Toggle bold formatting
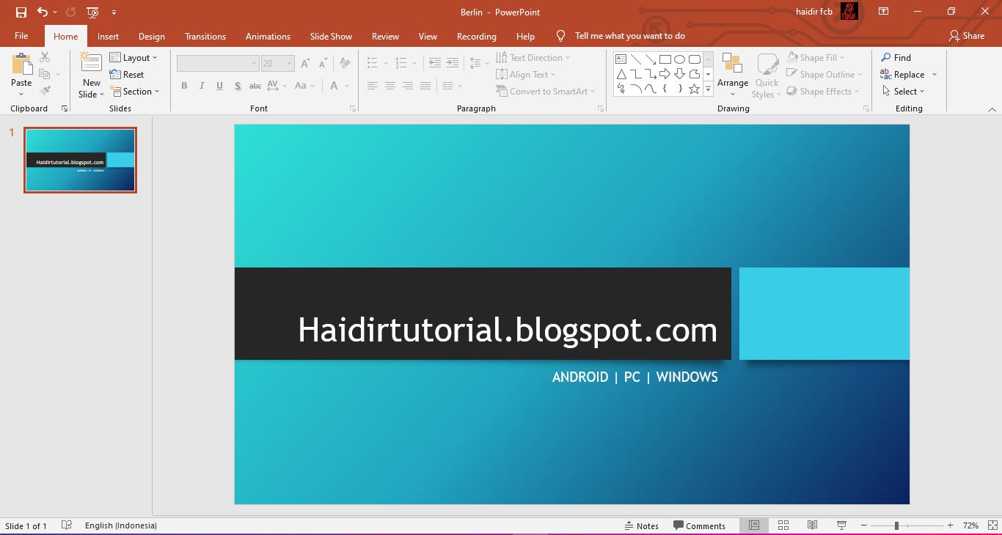The width and height of the screenshot is (1002, 535). tap(184, 86)
